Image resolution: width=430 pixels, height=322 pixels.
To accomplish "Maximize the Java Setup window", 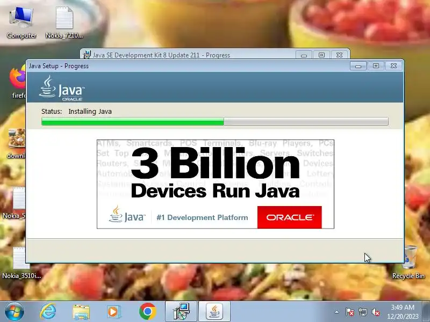I will [x=376, y=66].
